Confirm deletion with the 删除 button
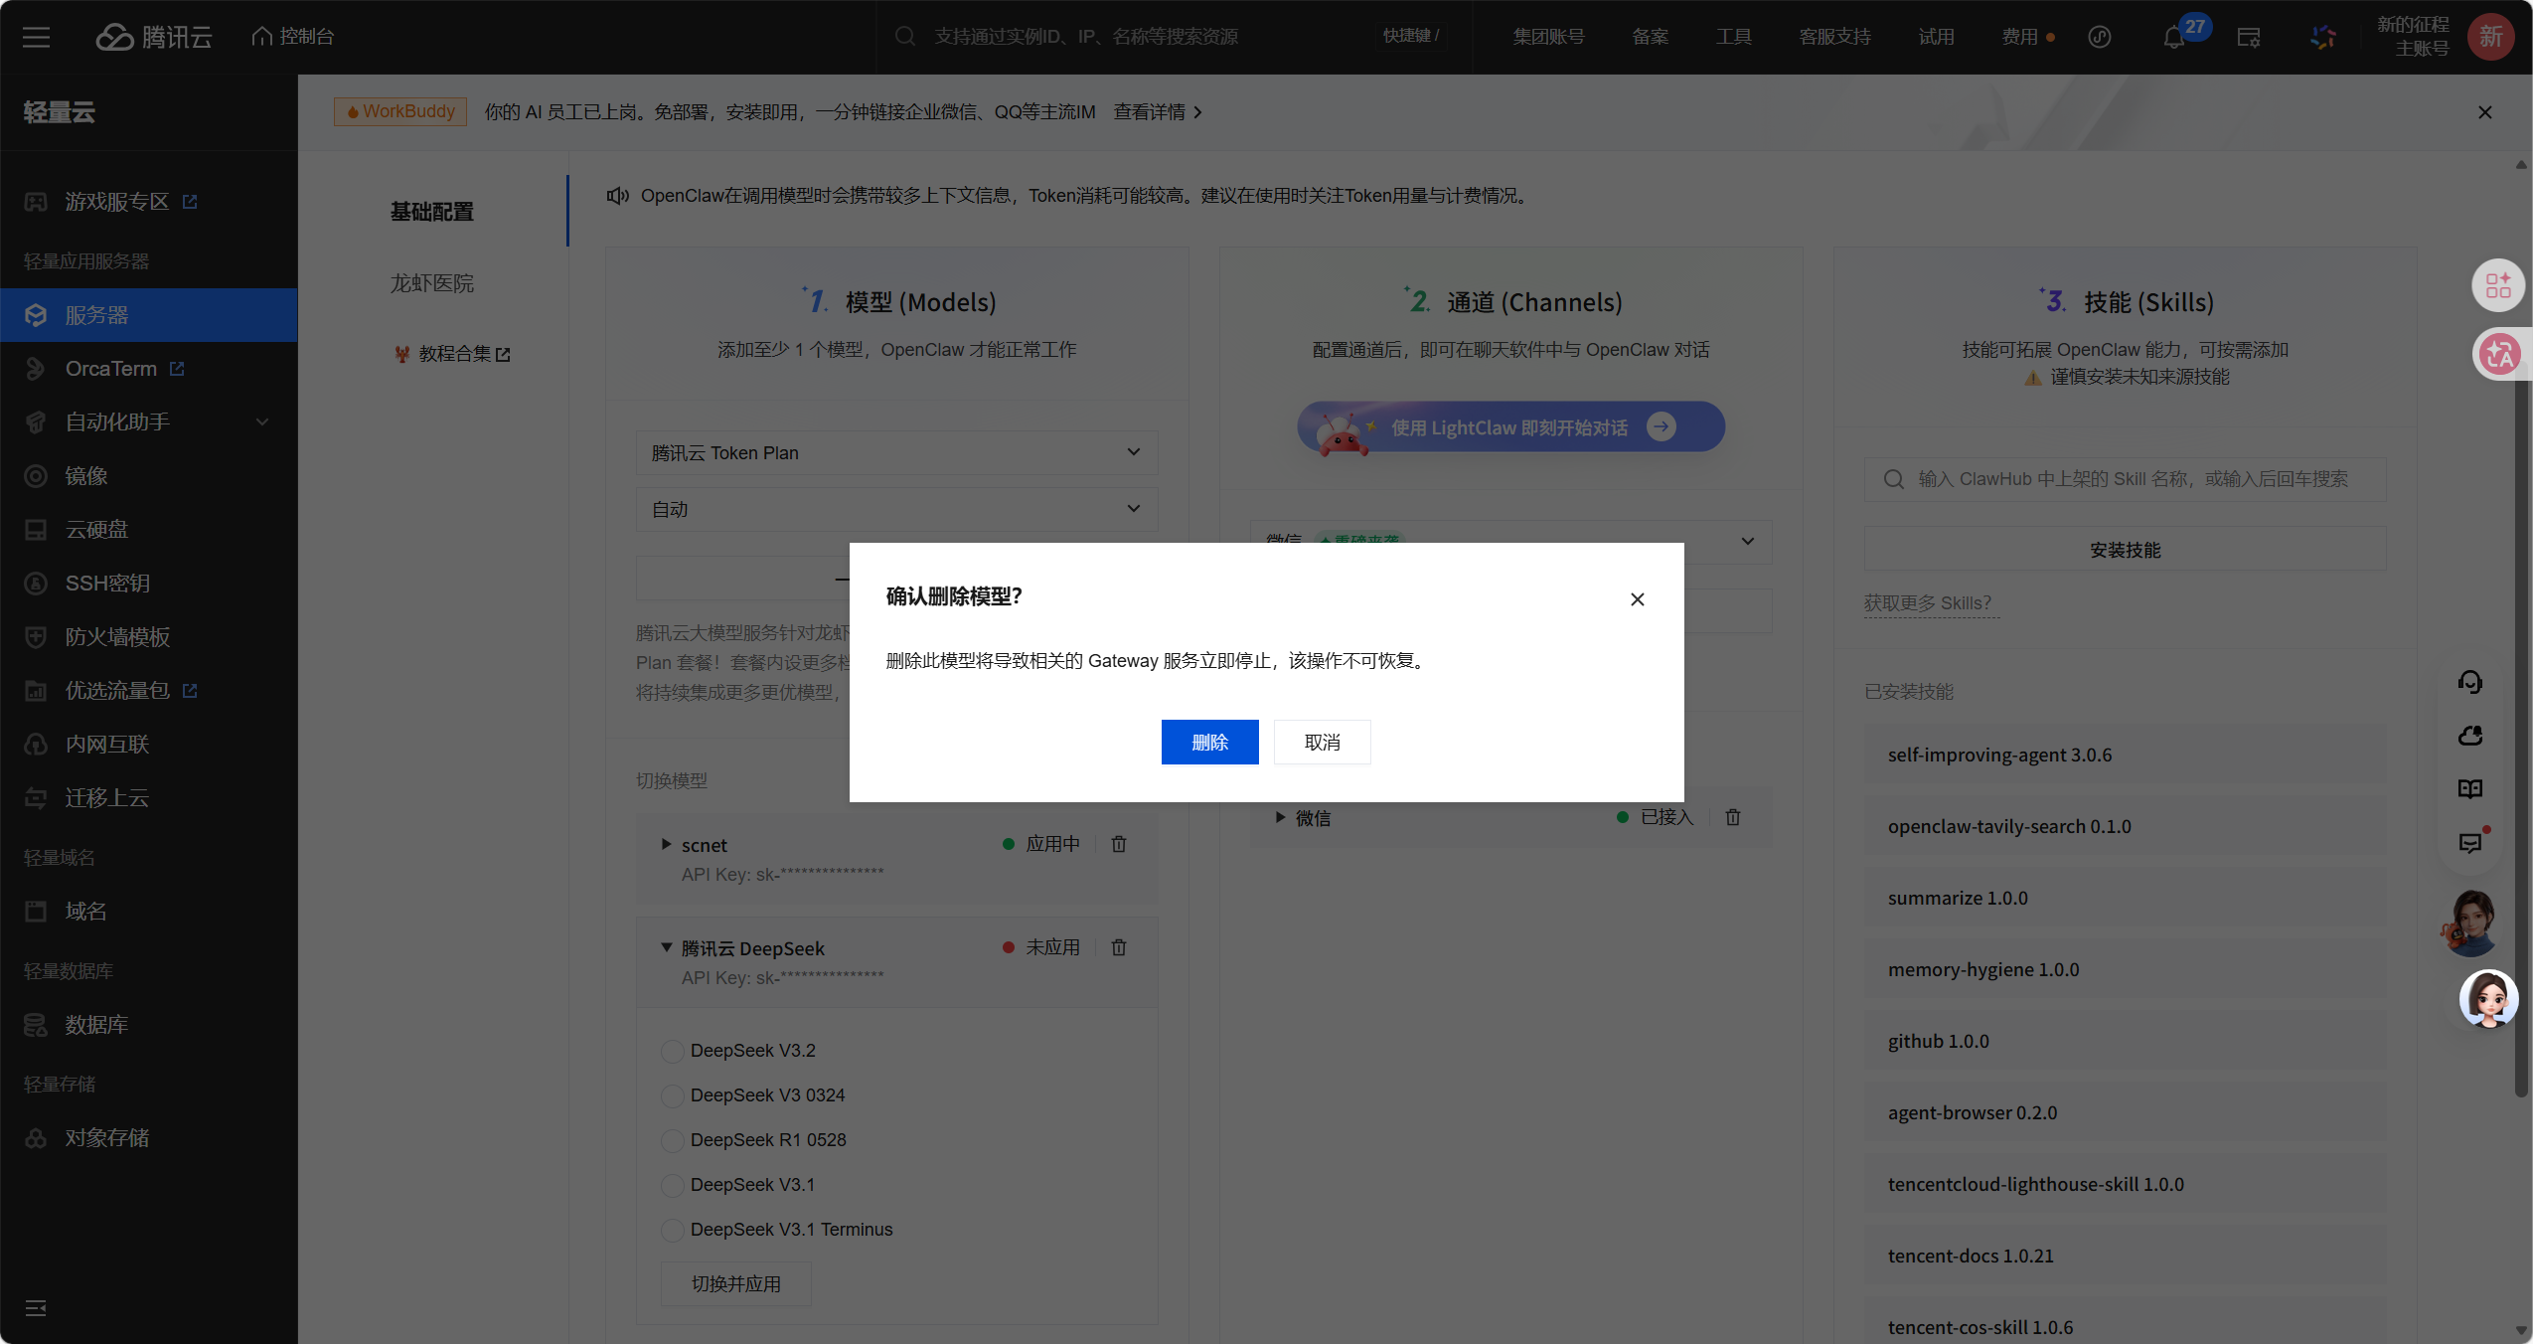 pos(1209,742)
